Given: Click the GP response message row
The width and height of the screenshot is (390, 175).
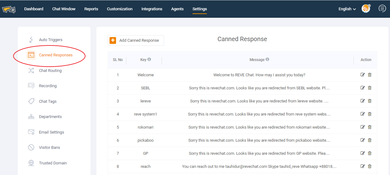Looking at the screenshot, I should pyautogui.click(x=242, y=153).
